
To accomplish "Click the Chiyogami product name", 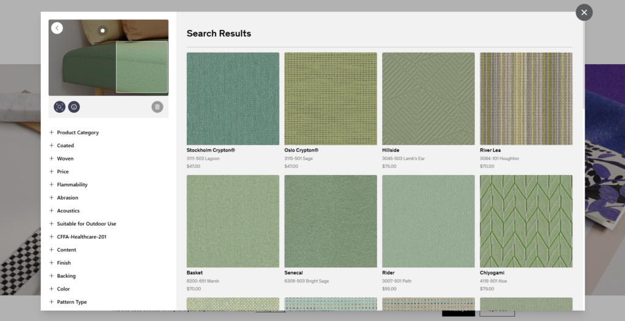I will click(x=492, y=273).
